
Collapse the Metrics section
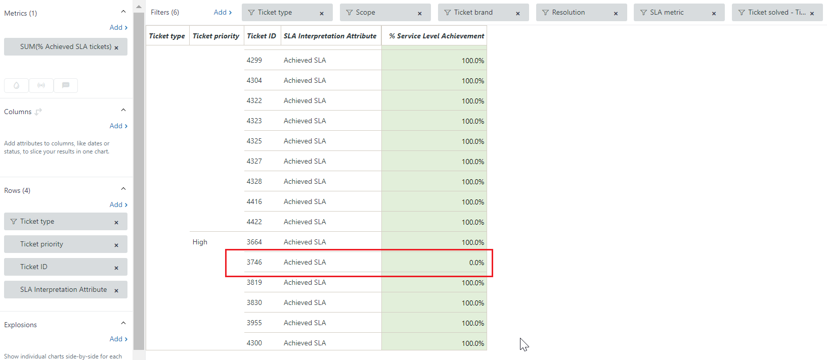pyautogui.click(x=123, y=12)
